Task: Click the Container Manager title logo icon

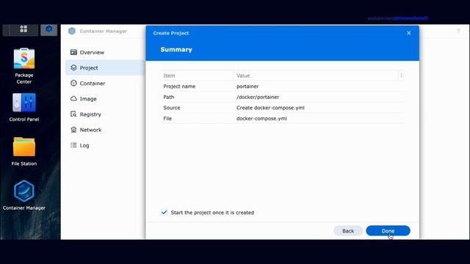Action: [x=72, y=31]
